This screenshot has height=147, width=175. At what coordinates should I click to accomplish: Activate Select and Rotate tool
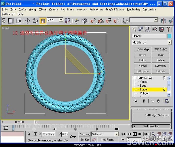click(35, 21)
